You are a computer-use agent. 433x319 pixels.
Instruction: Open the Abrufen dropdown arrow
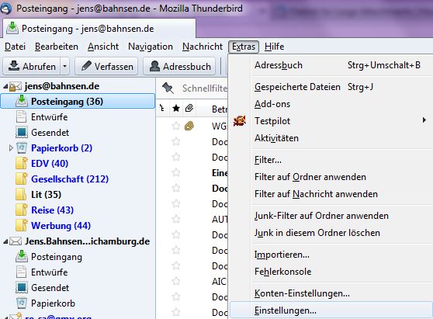click(64, 66)
